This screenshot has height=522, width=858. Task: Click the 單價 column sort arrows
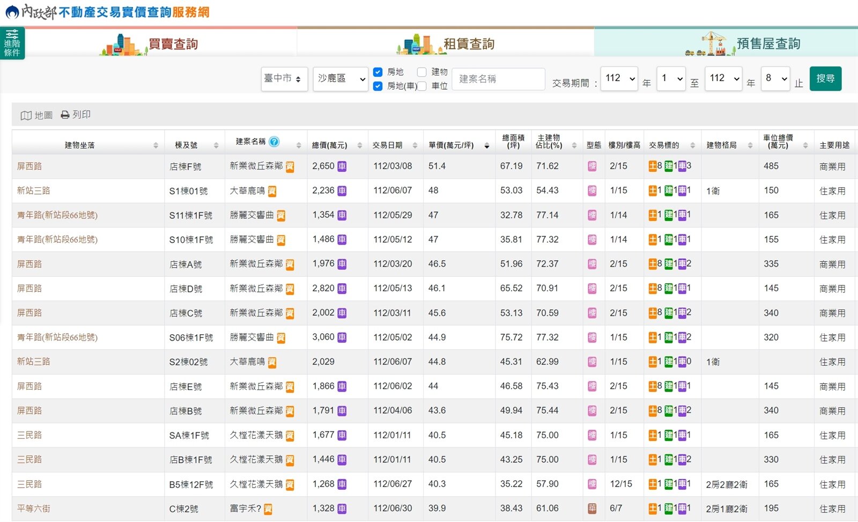pos(487,145)
